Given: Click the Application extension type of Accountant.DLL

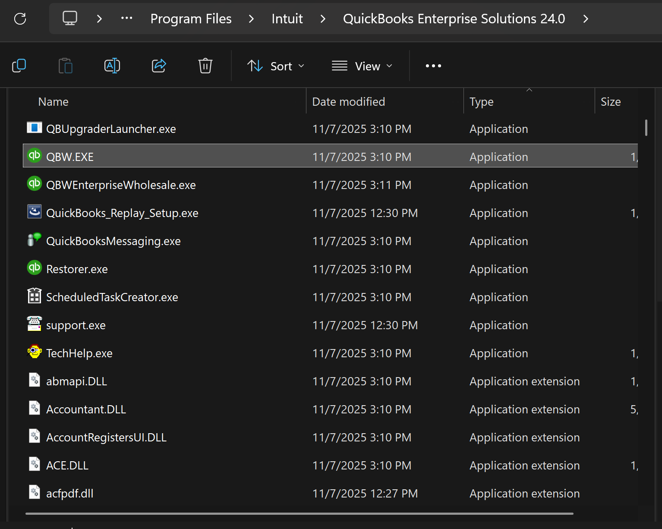Looking at the screenshot, I should click(x=524, y=409).
